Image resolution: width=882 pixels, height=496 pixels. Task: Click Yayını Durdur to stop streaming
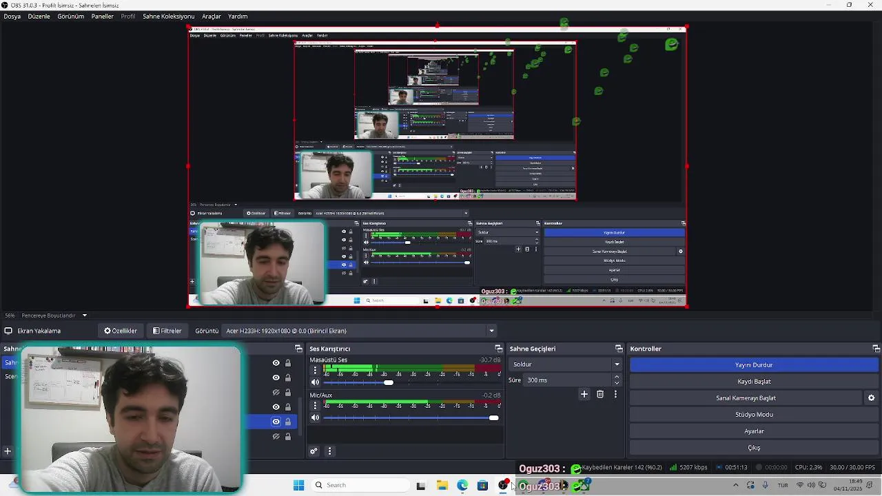pos(754,365)
